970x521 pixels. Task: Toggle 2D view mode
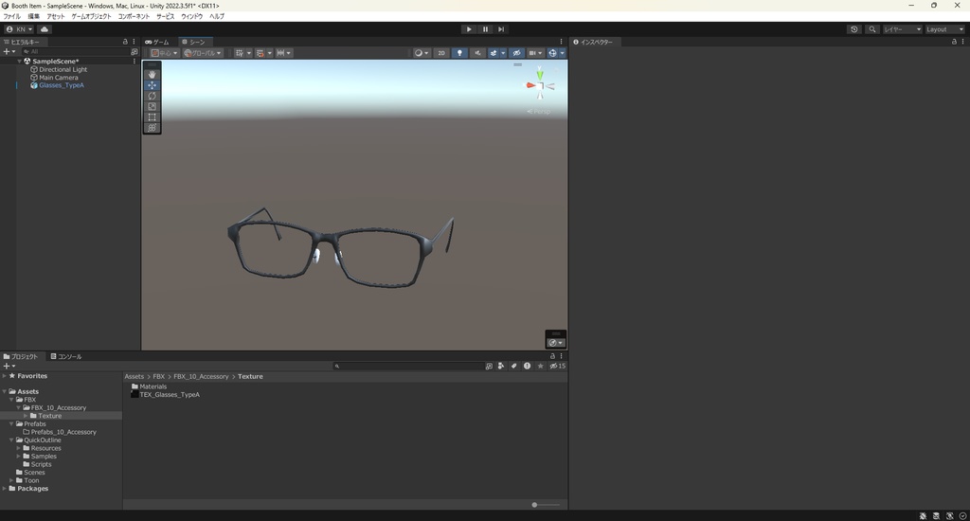pos(441,53)
